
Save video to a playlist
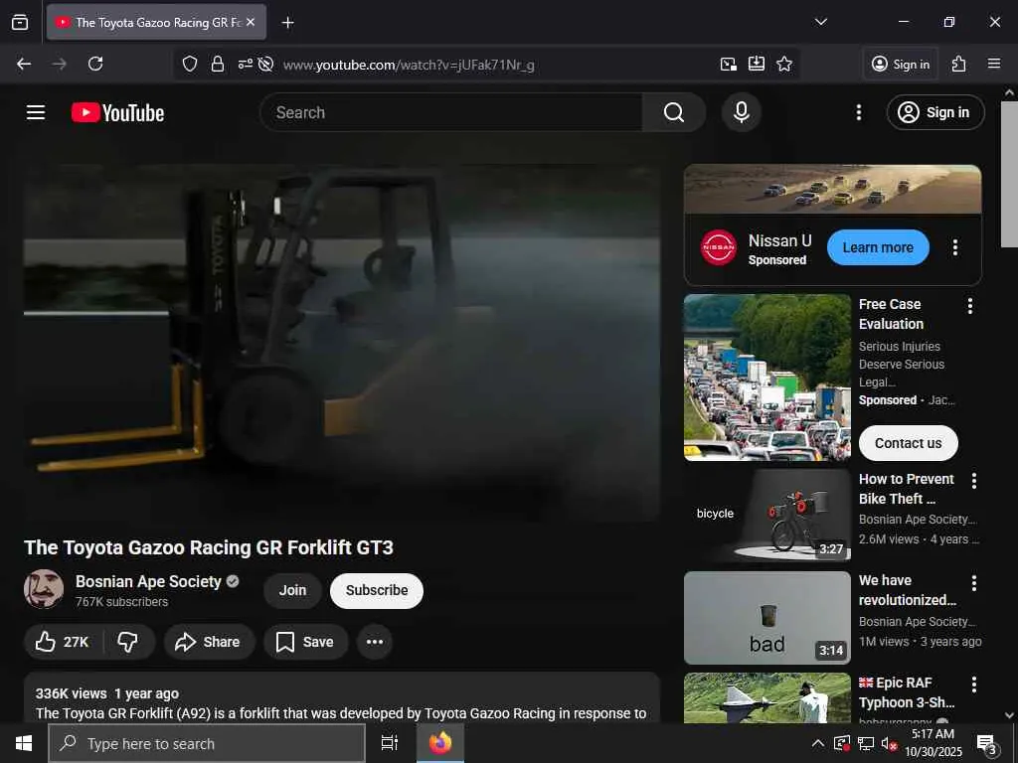point(305,642)
